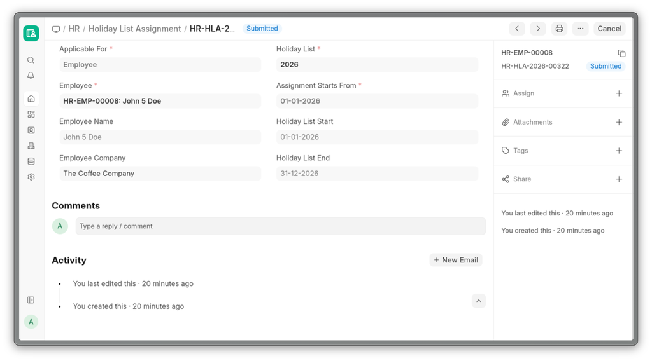Open settings gear icon in sidebar

pyautogui.click(x=31, y=177)
